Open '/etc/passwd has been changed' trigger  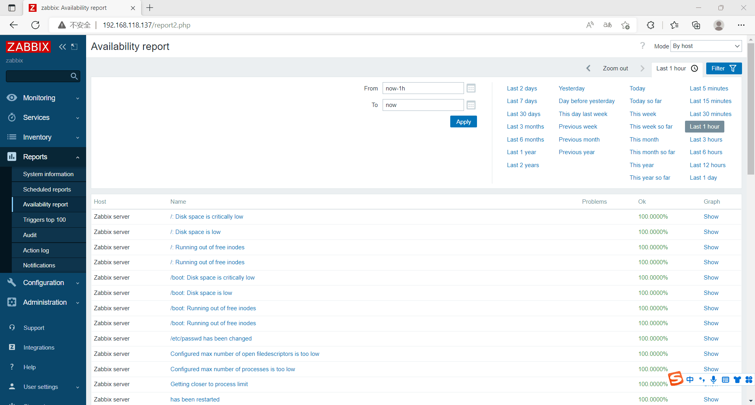click(211, 339)
